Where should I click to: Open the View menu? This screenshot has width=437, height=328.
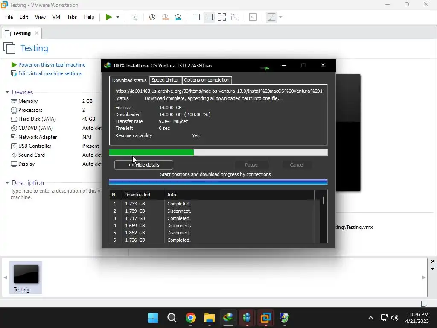tap(40, 17)
